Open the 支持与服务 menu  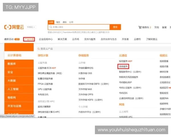coord(90,39)
